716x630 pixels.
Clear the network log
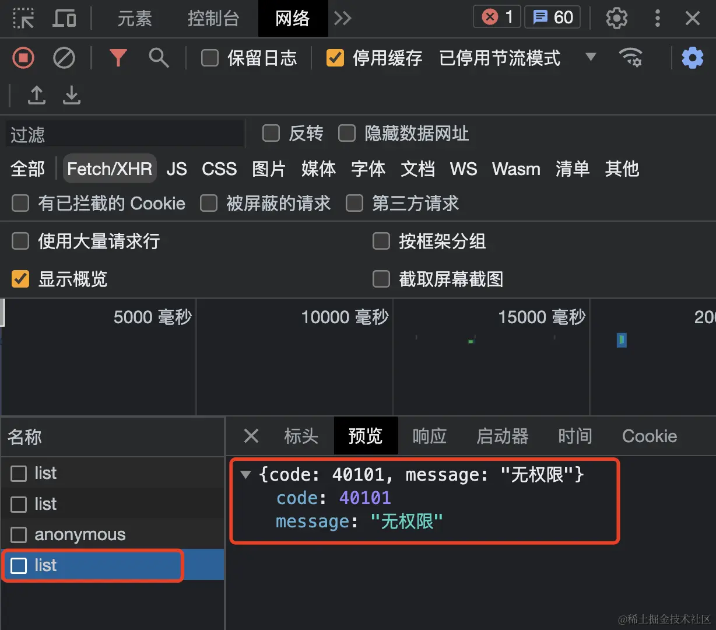pyautogui.click(x=64, y=58)
